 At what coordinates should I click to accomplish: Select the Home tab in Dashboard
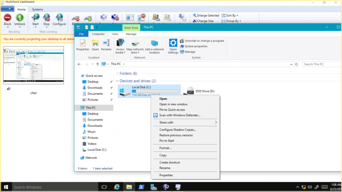tap(21, 9)
